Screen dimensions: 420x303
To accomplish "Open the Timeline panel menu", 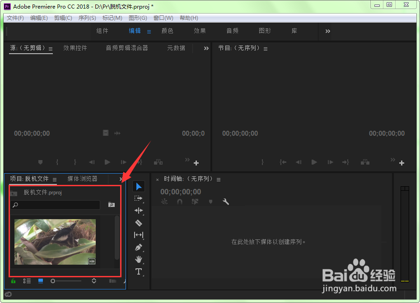I will pyautogui.click(x=219, y=179).
